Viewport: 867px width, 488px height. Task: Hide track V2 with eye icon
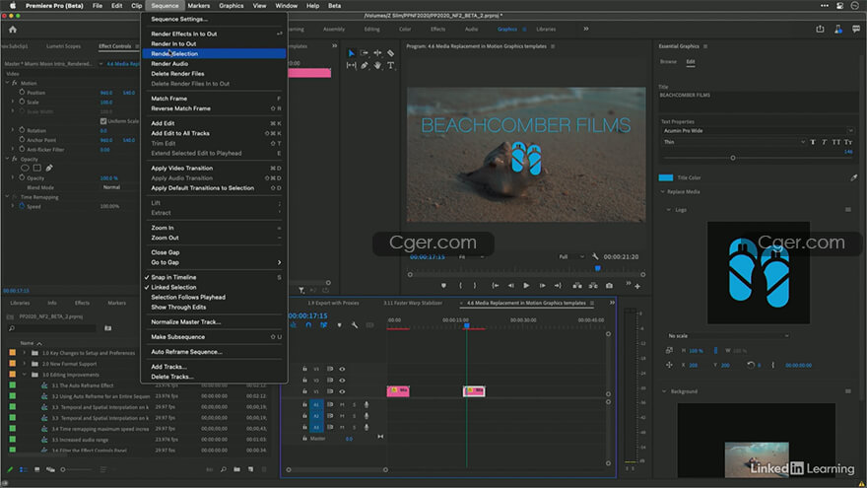(342, 381)
